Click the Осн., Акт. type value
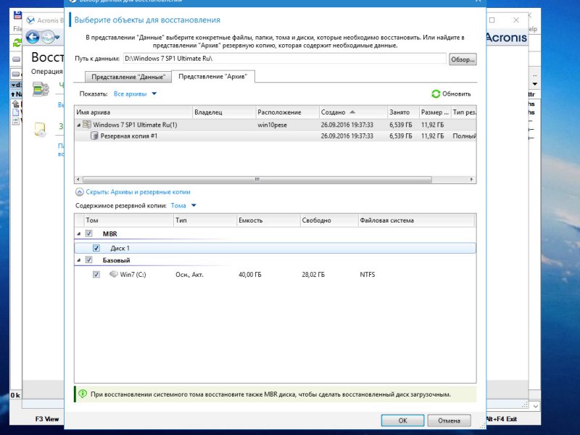 pos(189,275)
